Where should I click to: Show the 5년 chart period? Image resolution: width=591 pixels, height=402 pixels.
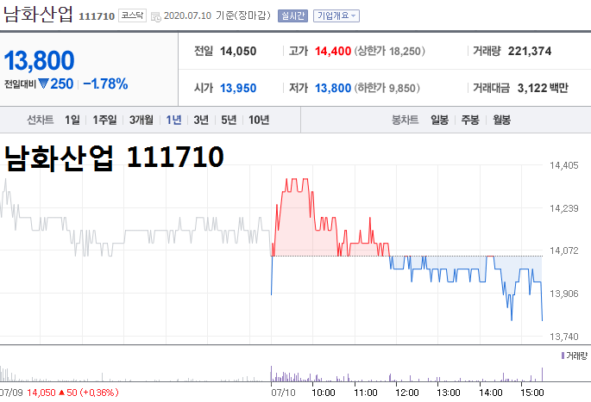pyautogui.click(x=229, y=120)
